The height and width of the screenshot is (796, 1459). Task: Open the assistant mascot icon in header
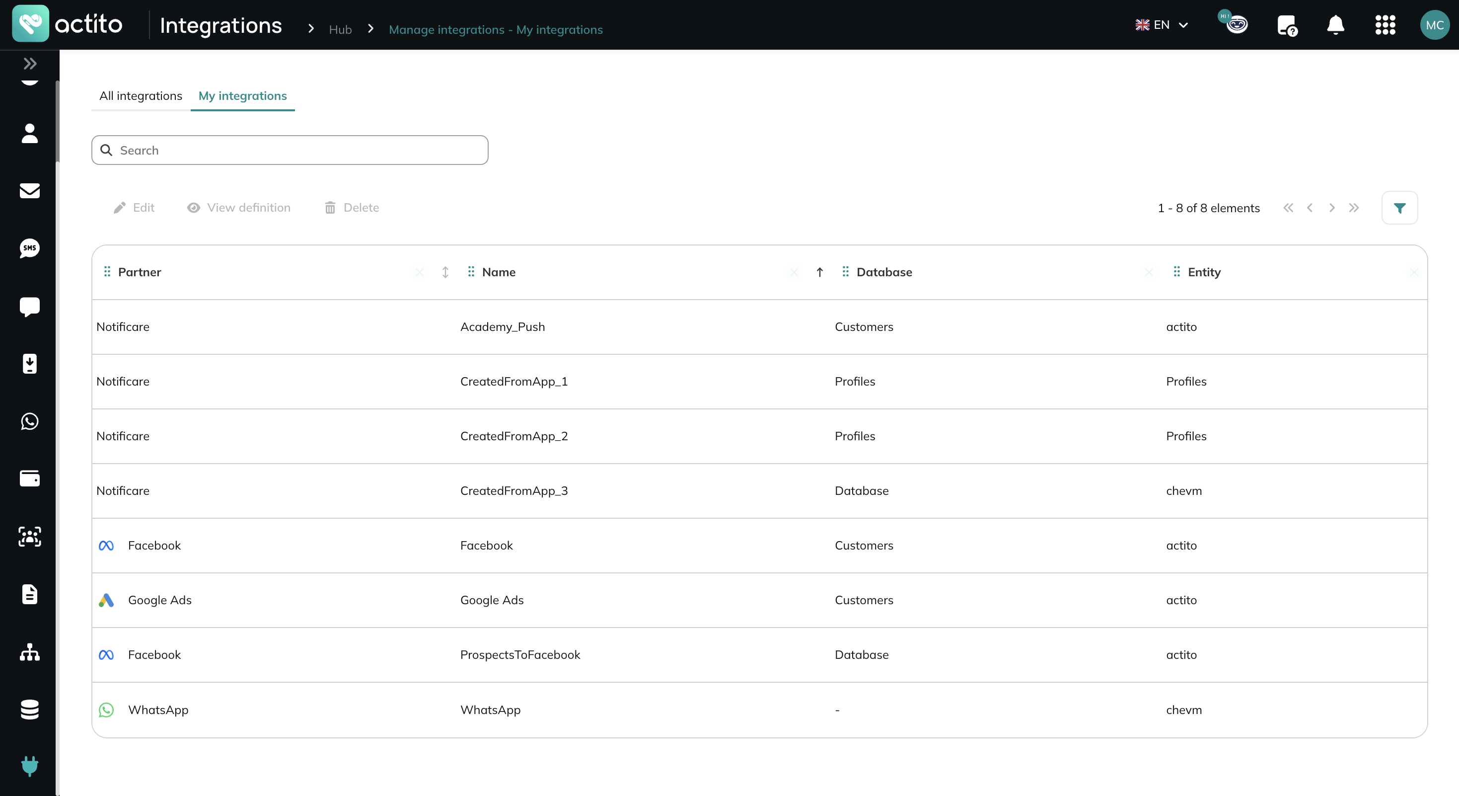point(1234,23)
